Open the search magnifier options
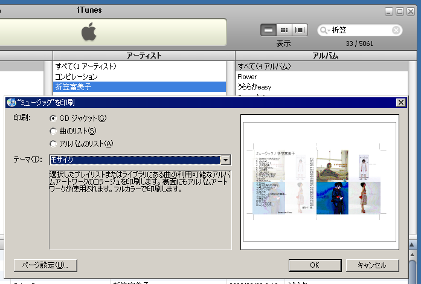The height and width of the screenshot is (284, 421). coord(324,30)
